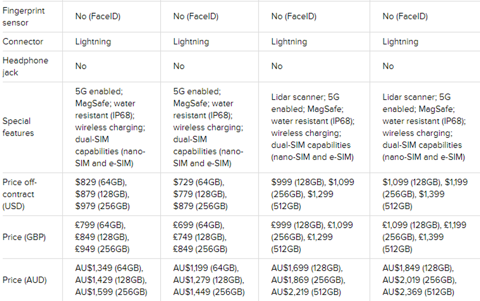This screenshot has width=480, height=301.
Task: Select the AUD cell starting with AU$1,849
Action: [x=420, y=280]
